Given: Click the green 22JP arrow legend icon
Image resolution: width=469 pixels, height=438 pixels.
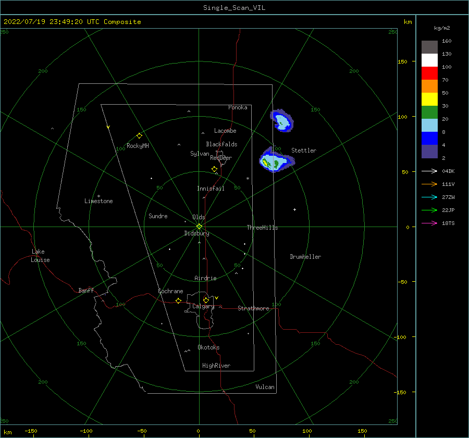Looking at the screenshot, I should click(429, 210).
